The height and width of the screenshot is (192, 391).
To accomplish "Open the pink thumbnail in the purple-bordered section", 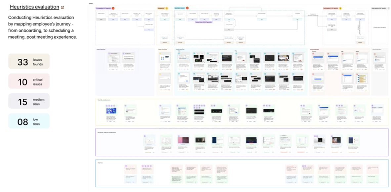I will pos(183,140).
